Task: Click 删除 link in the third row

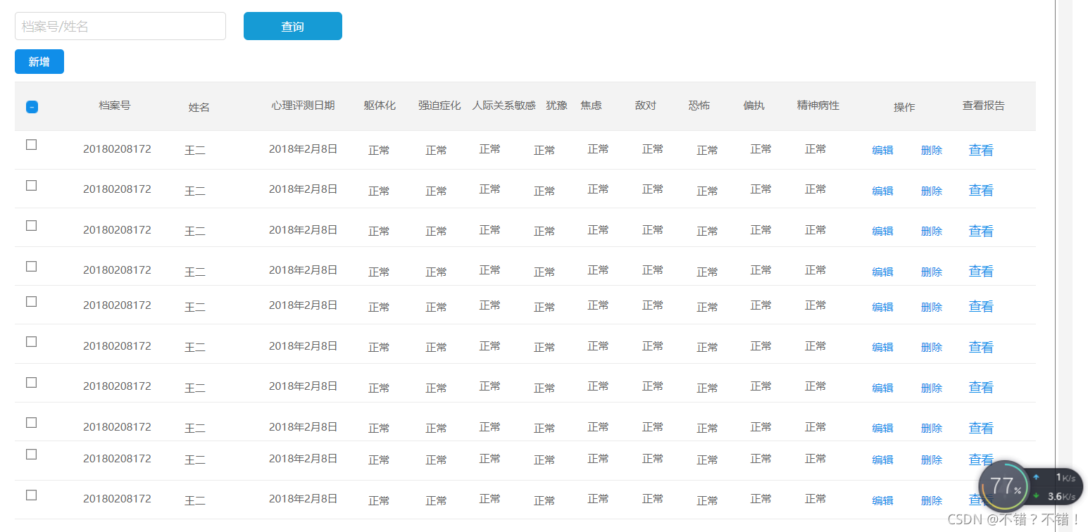Action: tap(932, 231)
